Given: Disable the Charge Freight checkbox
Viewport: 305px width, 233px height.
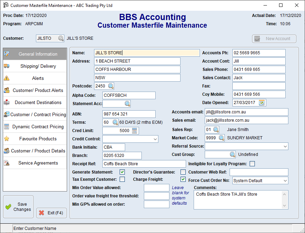Looking at the screenshot, I should point(183,179).
